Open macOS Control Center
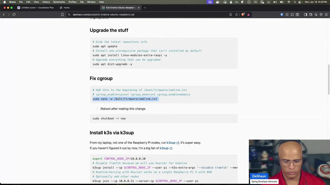330x185 pixels. click(x=300, y=2)
